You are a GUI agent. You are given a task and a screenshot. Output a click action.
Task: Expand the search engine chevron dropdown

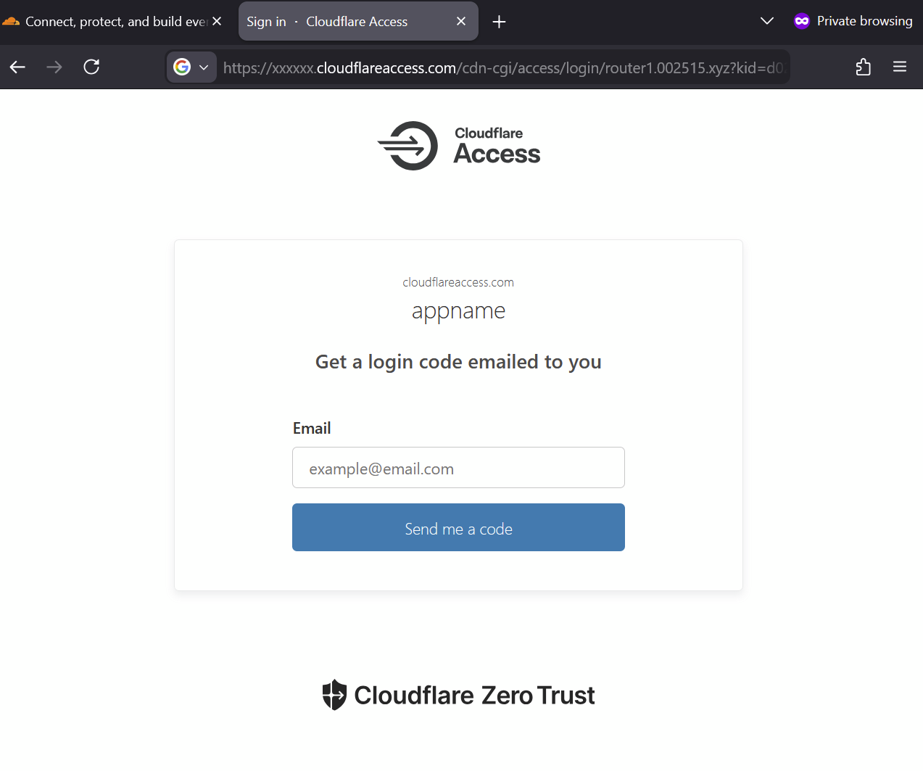[204, 67]
